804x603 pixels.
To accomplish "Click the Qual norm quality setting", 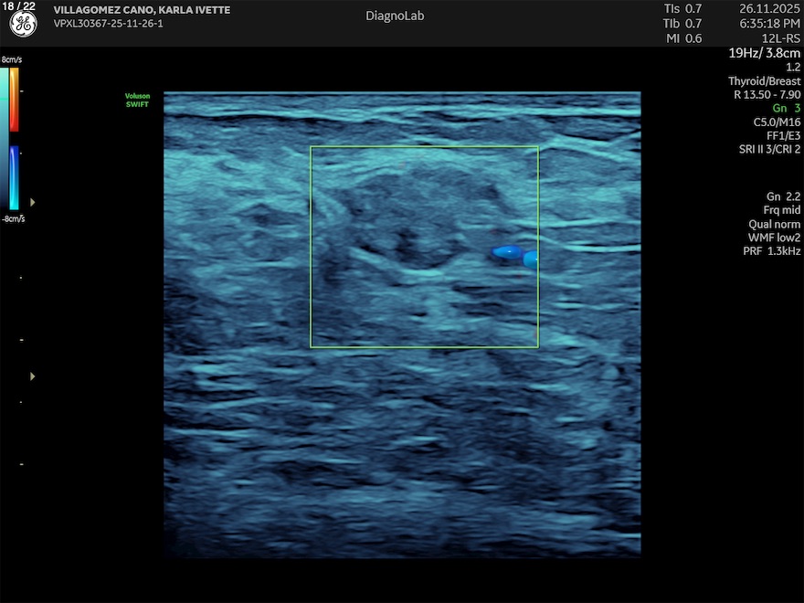I will pyautogui.click(x=774, y=224).
